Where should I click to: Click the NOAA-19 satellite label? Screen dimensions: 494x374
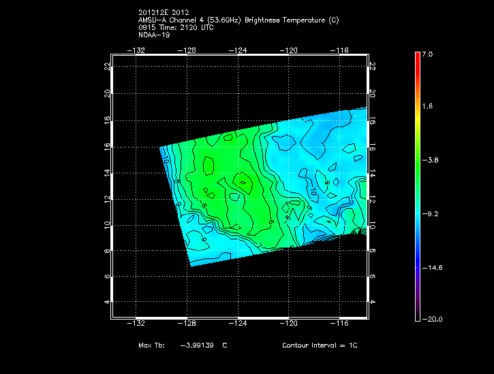153,35
